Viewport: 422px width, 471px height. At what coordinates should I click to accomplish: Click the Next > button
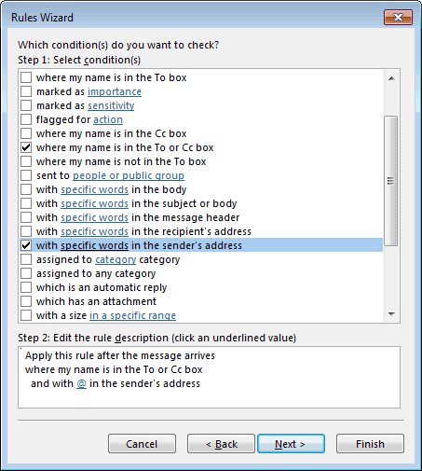point(291,444)
